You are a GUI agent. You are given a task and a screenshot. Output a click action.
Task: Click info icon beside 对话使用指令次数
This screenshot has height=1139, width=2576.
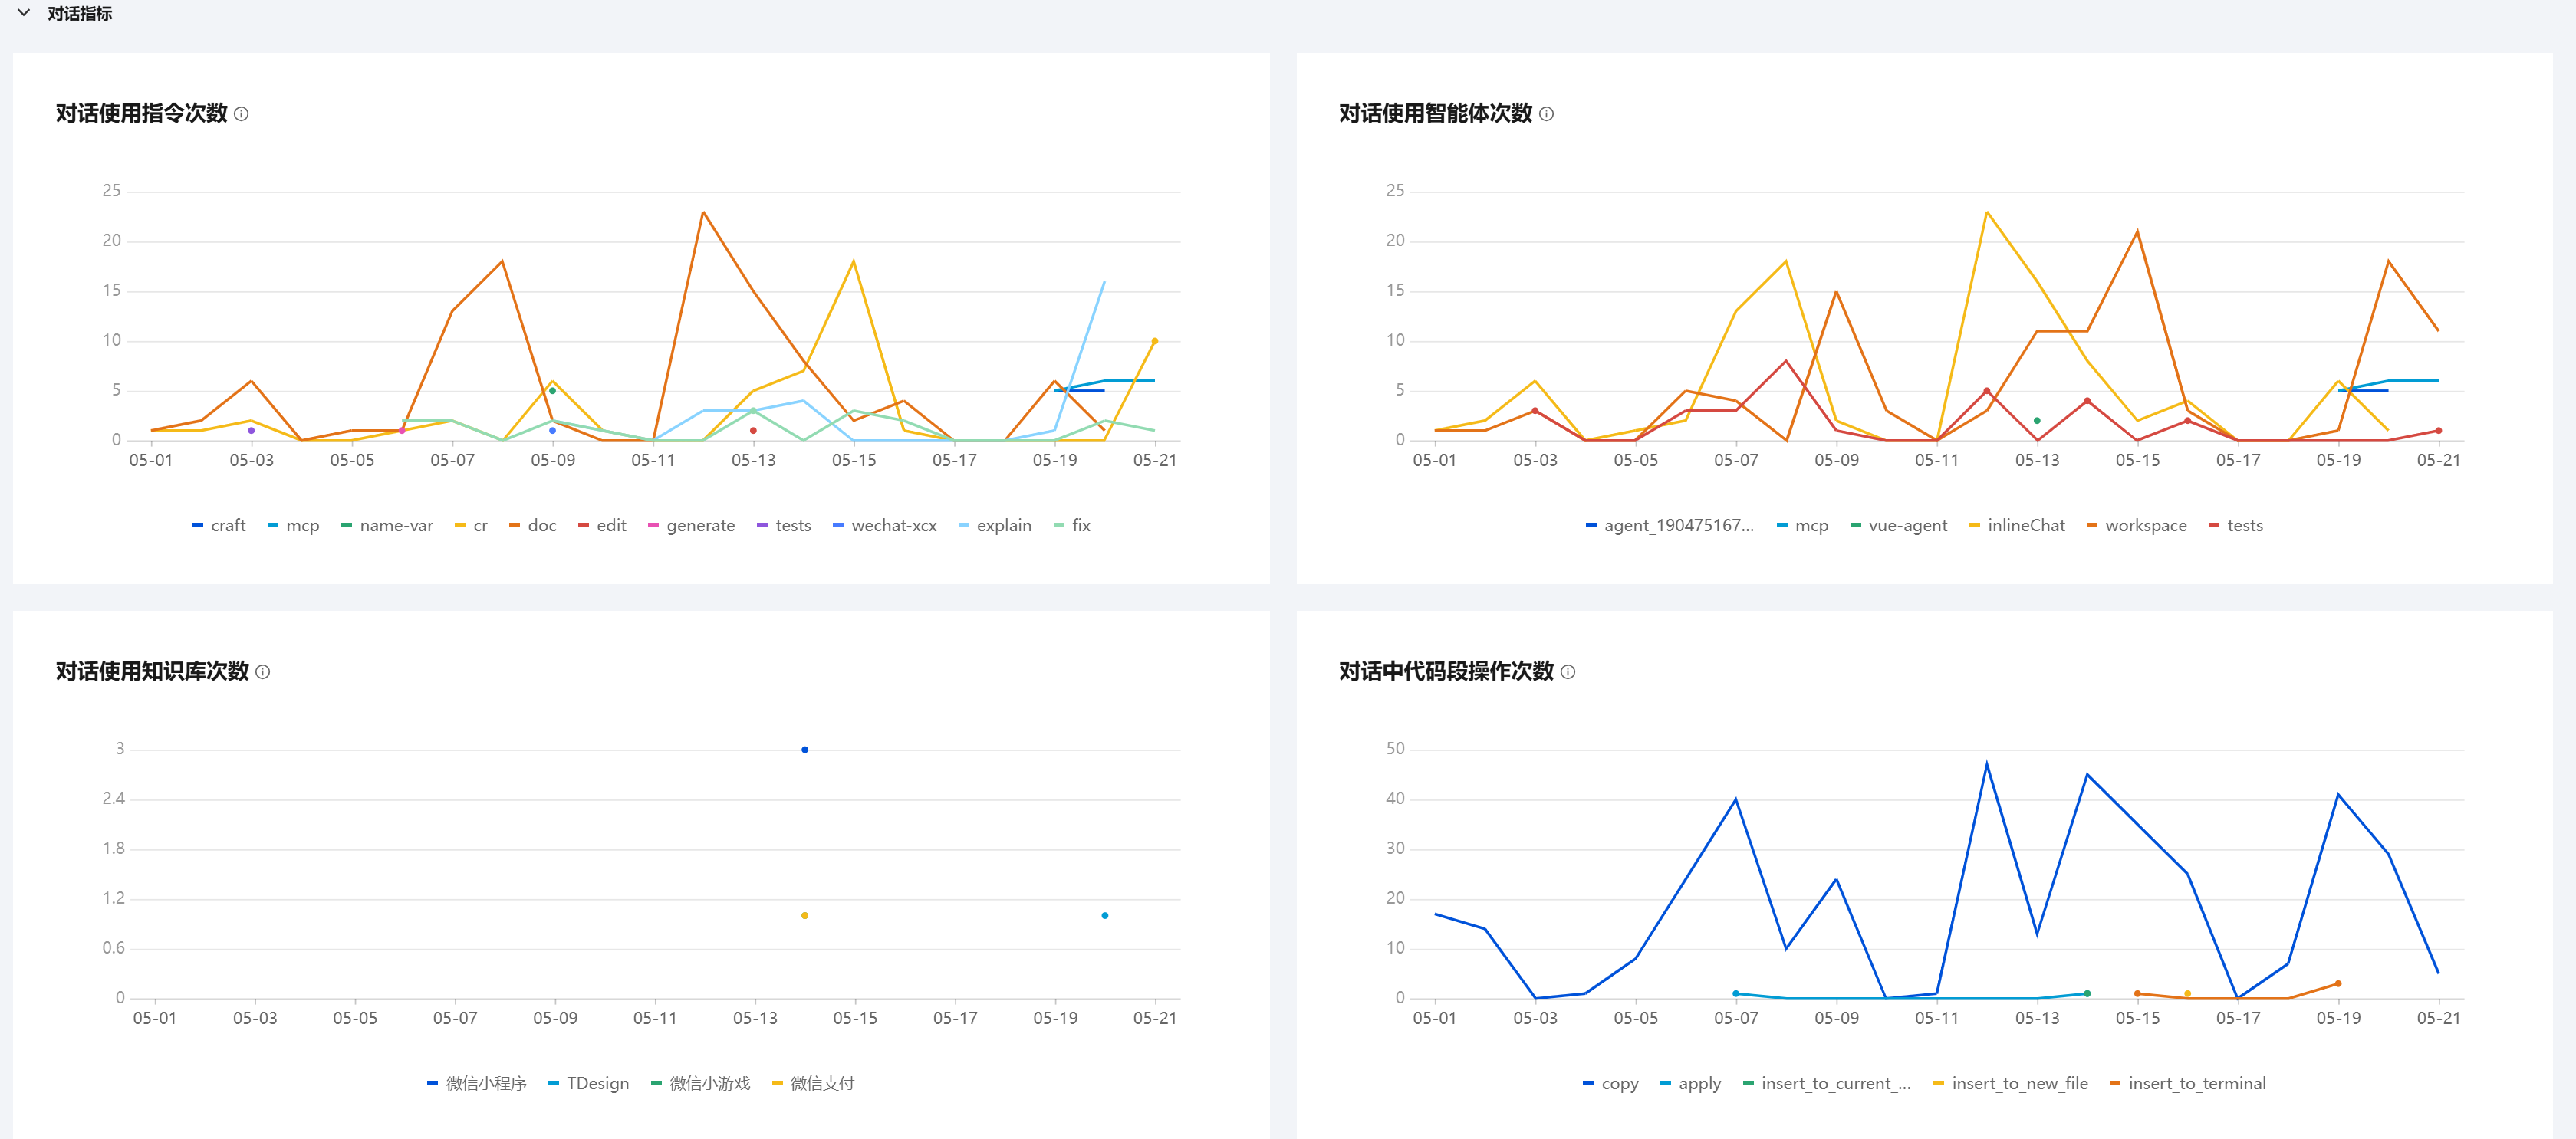click(x=241, y=114)
